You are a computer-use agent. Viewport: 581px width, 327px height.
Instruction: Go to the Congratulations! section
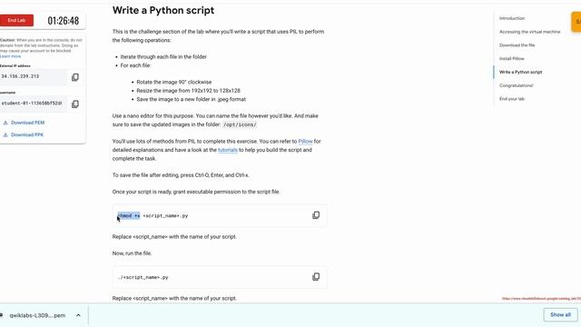coord(517,85)
